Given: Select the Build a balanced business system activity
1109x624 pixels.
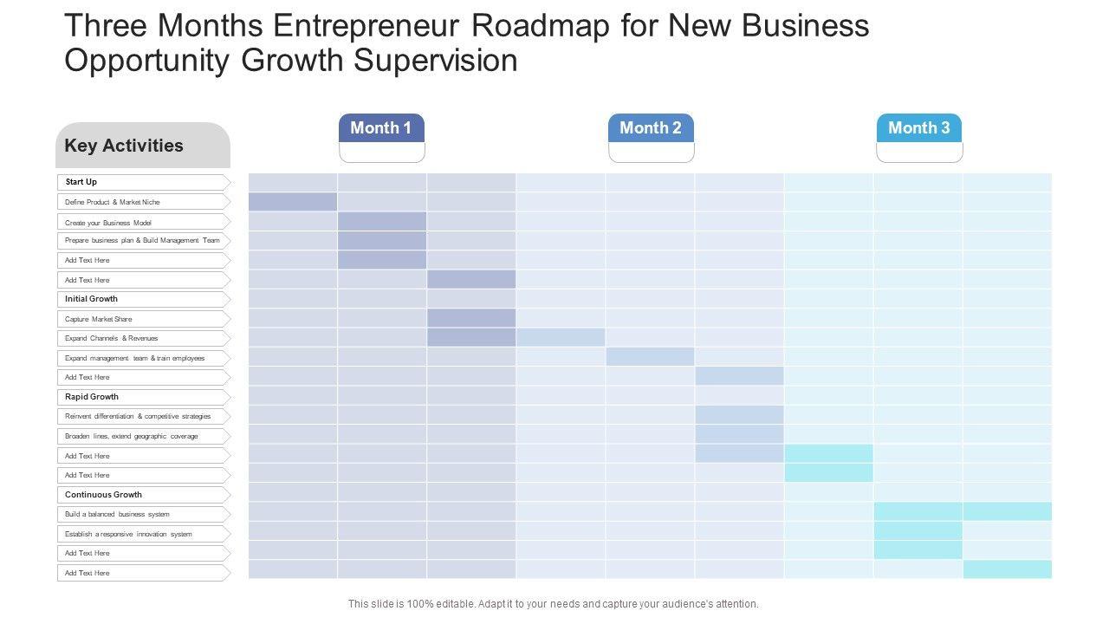Looking at the screenshot, I should (117, 514).
